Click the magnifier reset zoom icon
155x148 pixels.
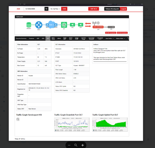click(76, 145)
